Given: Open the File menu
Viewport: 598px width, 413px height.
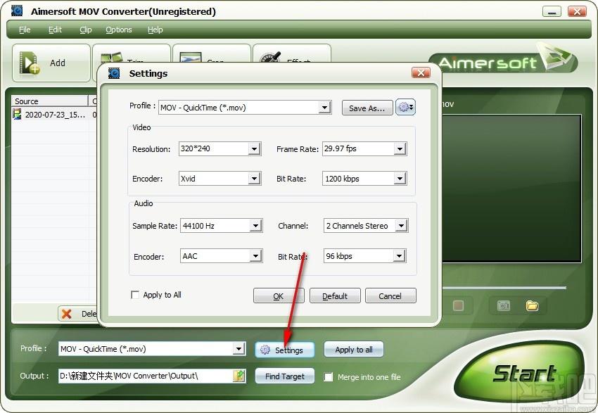Looking at the screenshot, I should click(x=25, y=30).
